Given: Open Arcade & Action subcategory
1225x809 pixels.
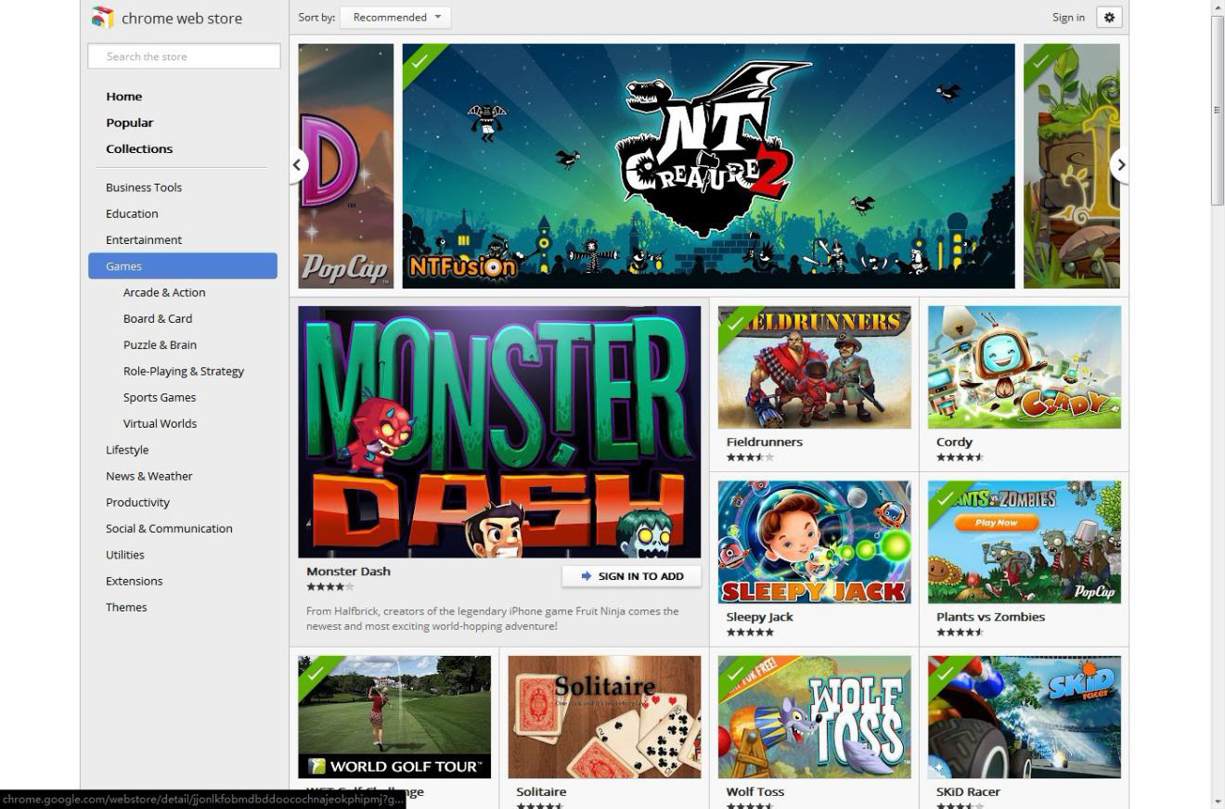Looking at the screenshot, I should coord(164,292).
